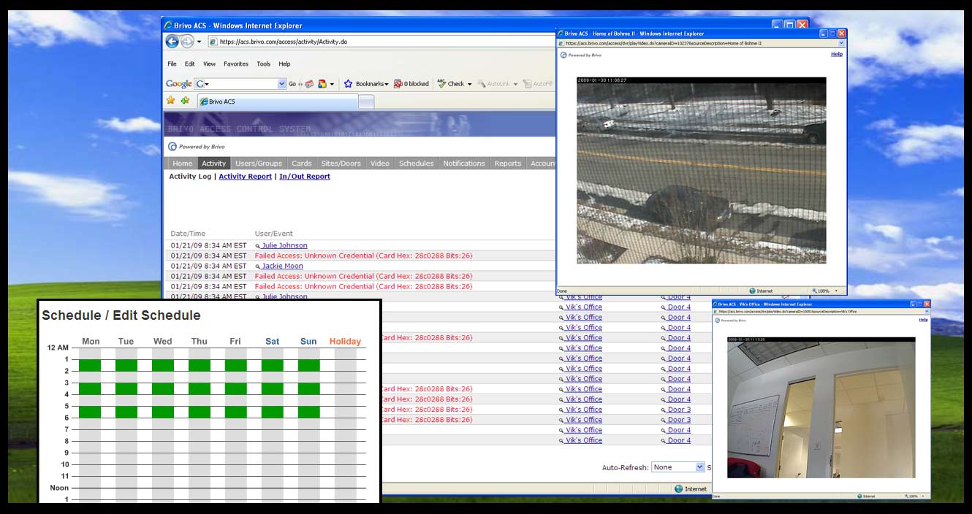Viewport: 972px width, 514px height.
Task: Click the Internet zone globe in main status bar
Action: [x=679, y=489]
